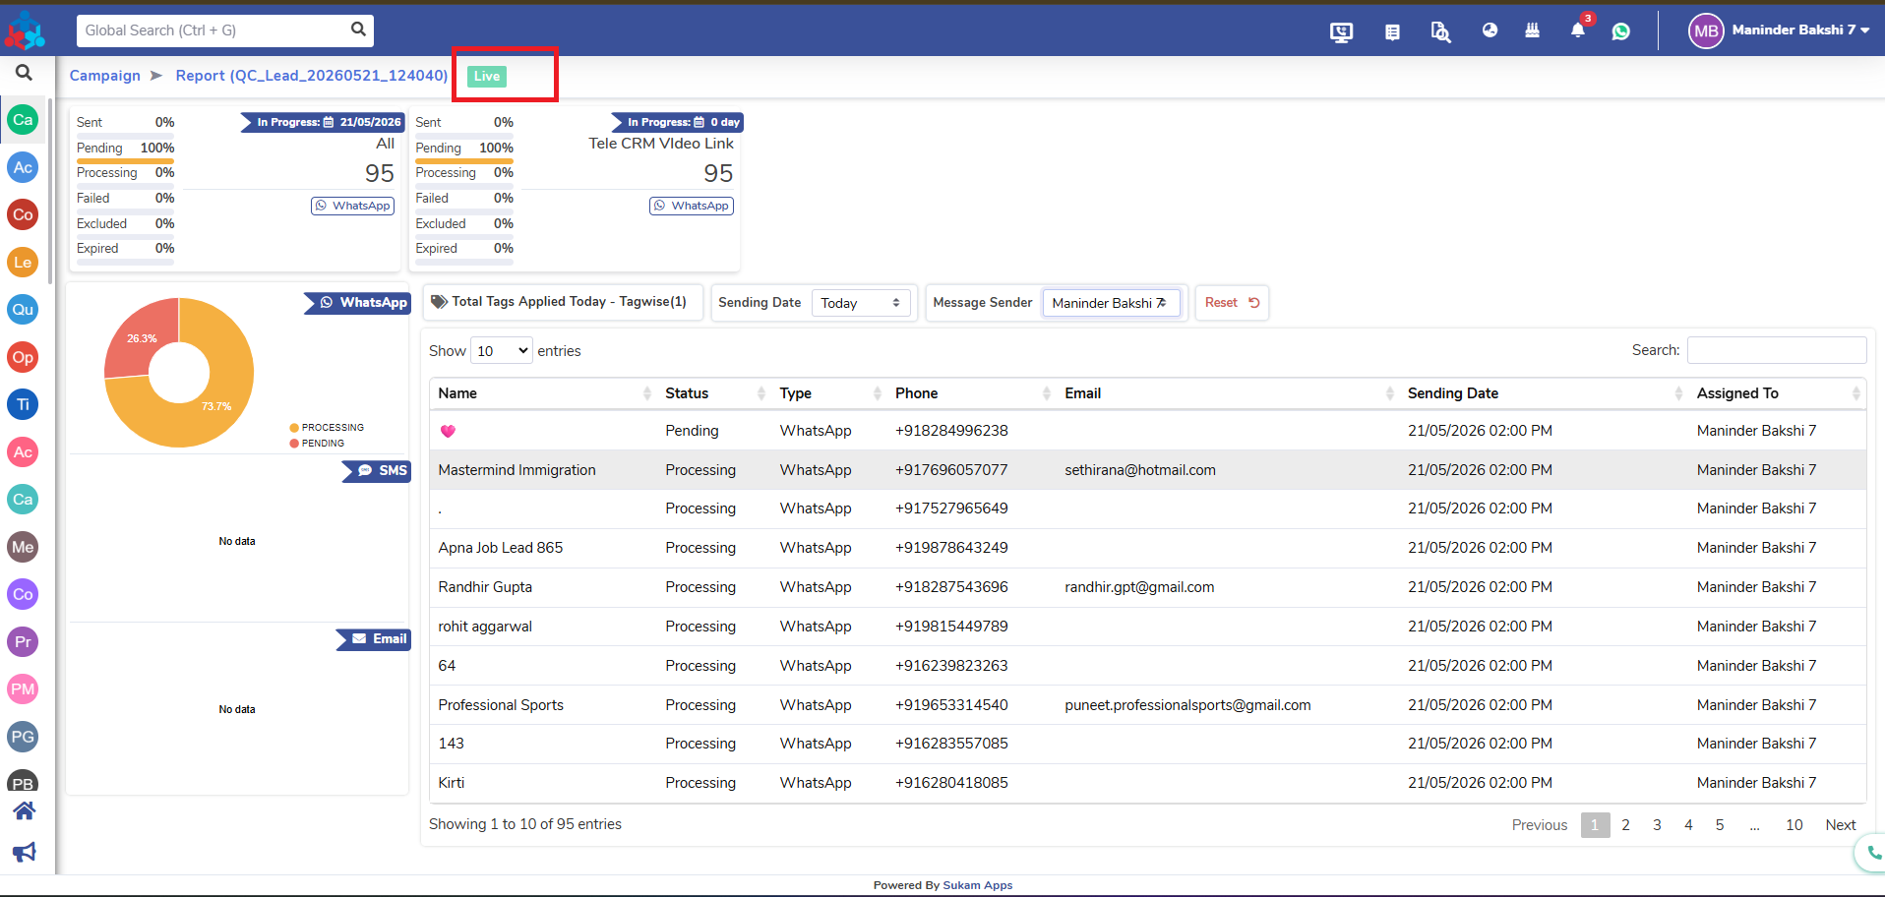
Task: Open the document search icon in header
Action: coord(1440,31)
